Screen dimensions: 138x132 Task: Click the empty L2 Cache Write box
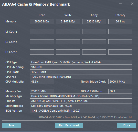point(68,42)
